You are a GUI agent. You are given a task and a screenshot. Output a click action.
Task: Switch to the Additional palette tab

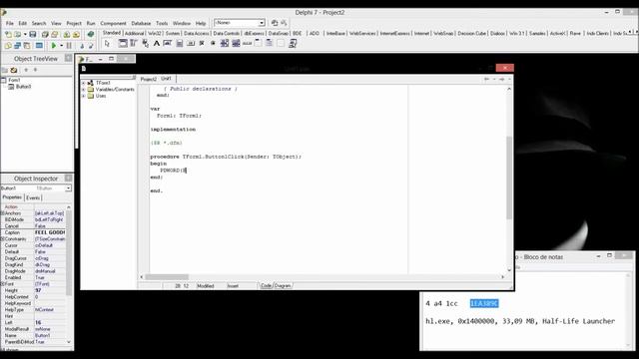pos(134,33)
